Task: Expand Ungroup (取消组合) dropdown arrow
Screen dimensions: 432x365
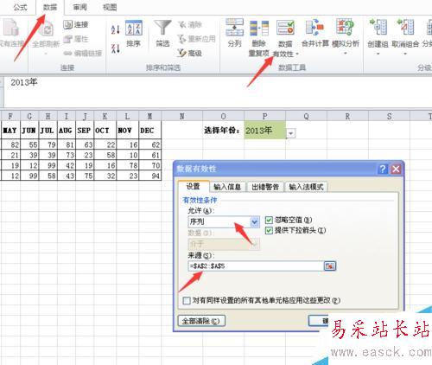Action: click(405, 54)
